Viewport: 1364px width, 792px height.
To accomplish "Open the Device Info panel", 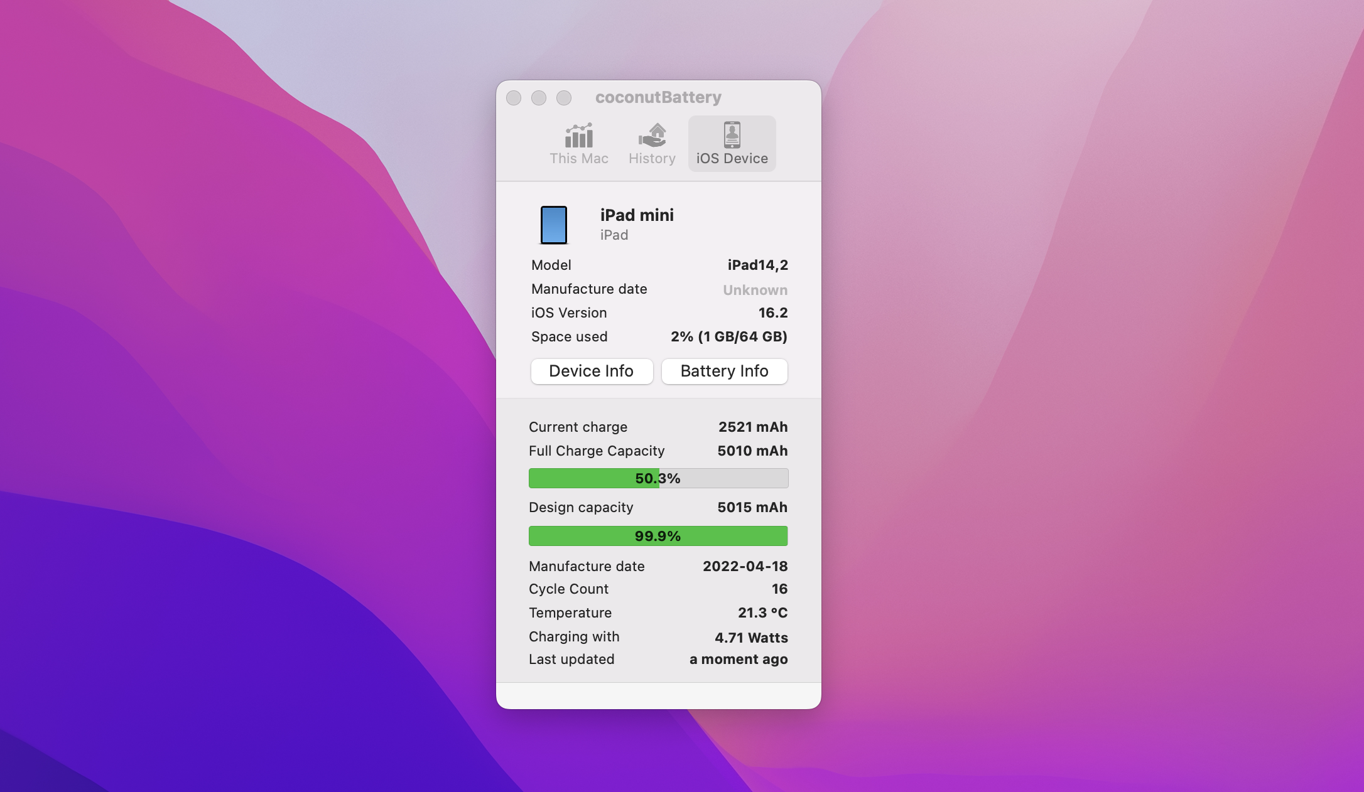I will click(592, 371).
